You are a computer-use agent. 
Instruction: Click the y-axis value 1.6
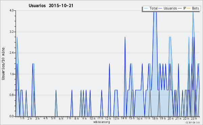pos(12,74)
